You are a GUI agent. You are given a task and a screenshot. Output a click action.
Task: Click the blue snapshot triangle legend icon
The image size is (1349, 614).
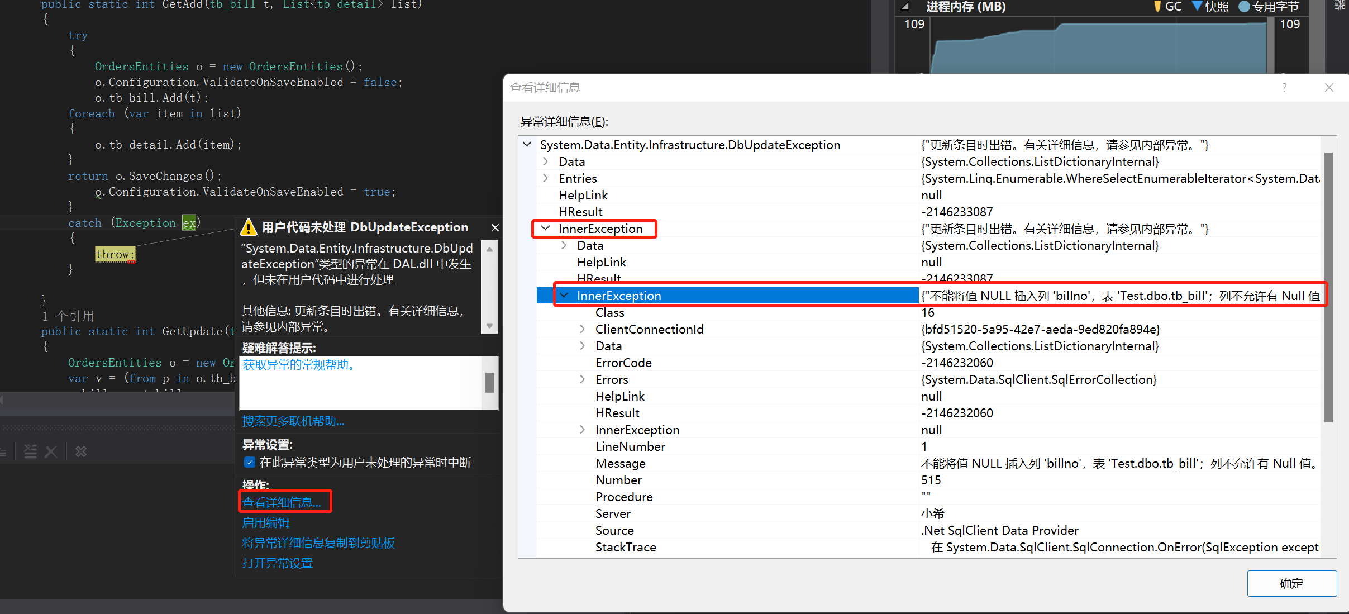pos(1197,7)
